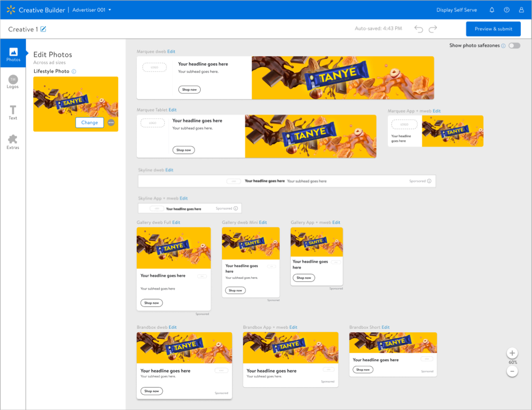The width and height of the screenshot is (532, 410).
Task: Select the Gallery dweb Full ad preview image
Action: click(174, 248)
